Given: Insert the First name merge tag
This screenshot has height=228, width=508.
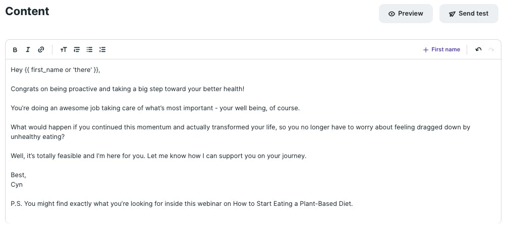Looking at the screenshot, I should pyautogui.click(x=441, y=49).
